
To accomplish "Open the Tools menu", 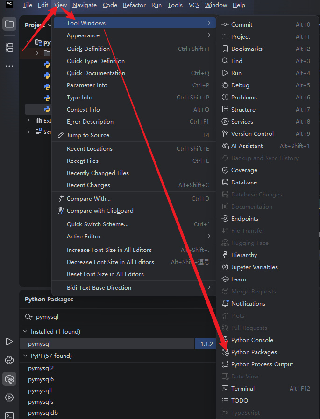I will coord(175,5).
